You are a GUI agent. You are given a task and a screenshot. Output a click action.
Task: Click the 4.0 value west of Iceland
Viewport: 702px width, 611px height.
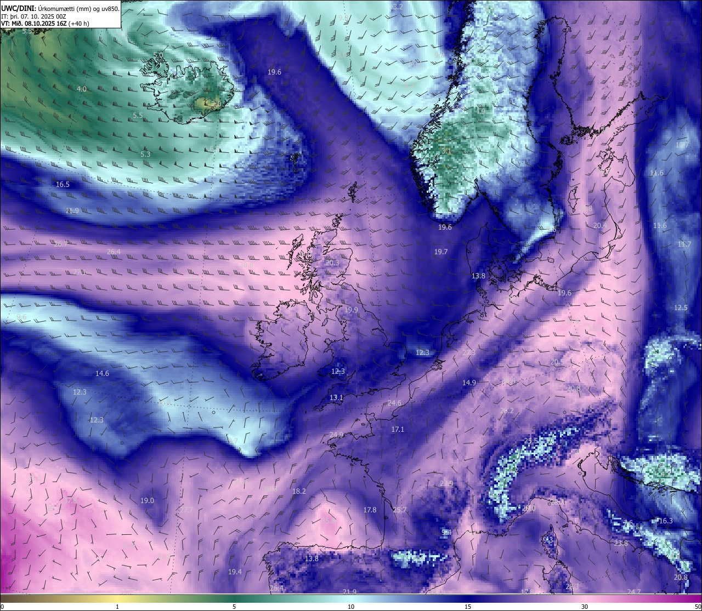[82, 89]
